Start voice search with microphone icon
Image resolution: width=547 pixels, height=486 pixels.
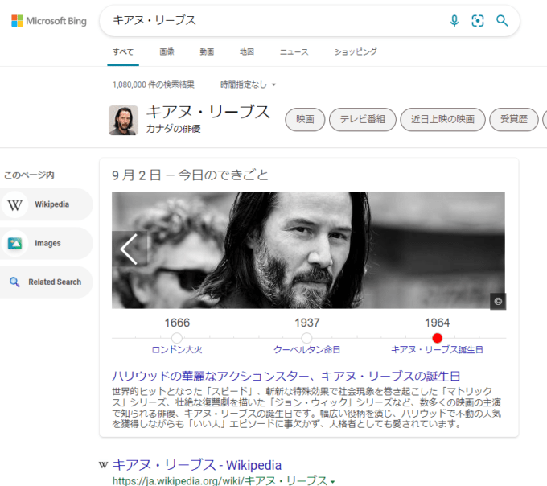click(x=454, y=21)
